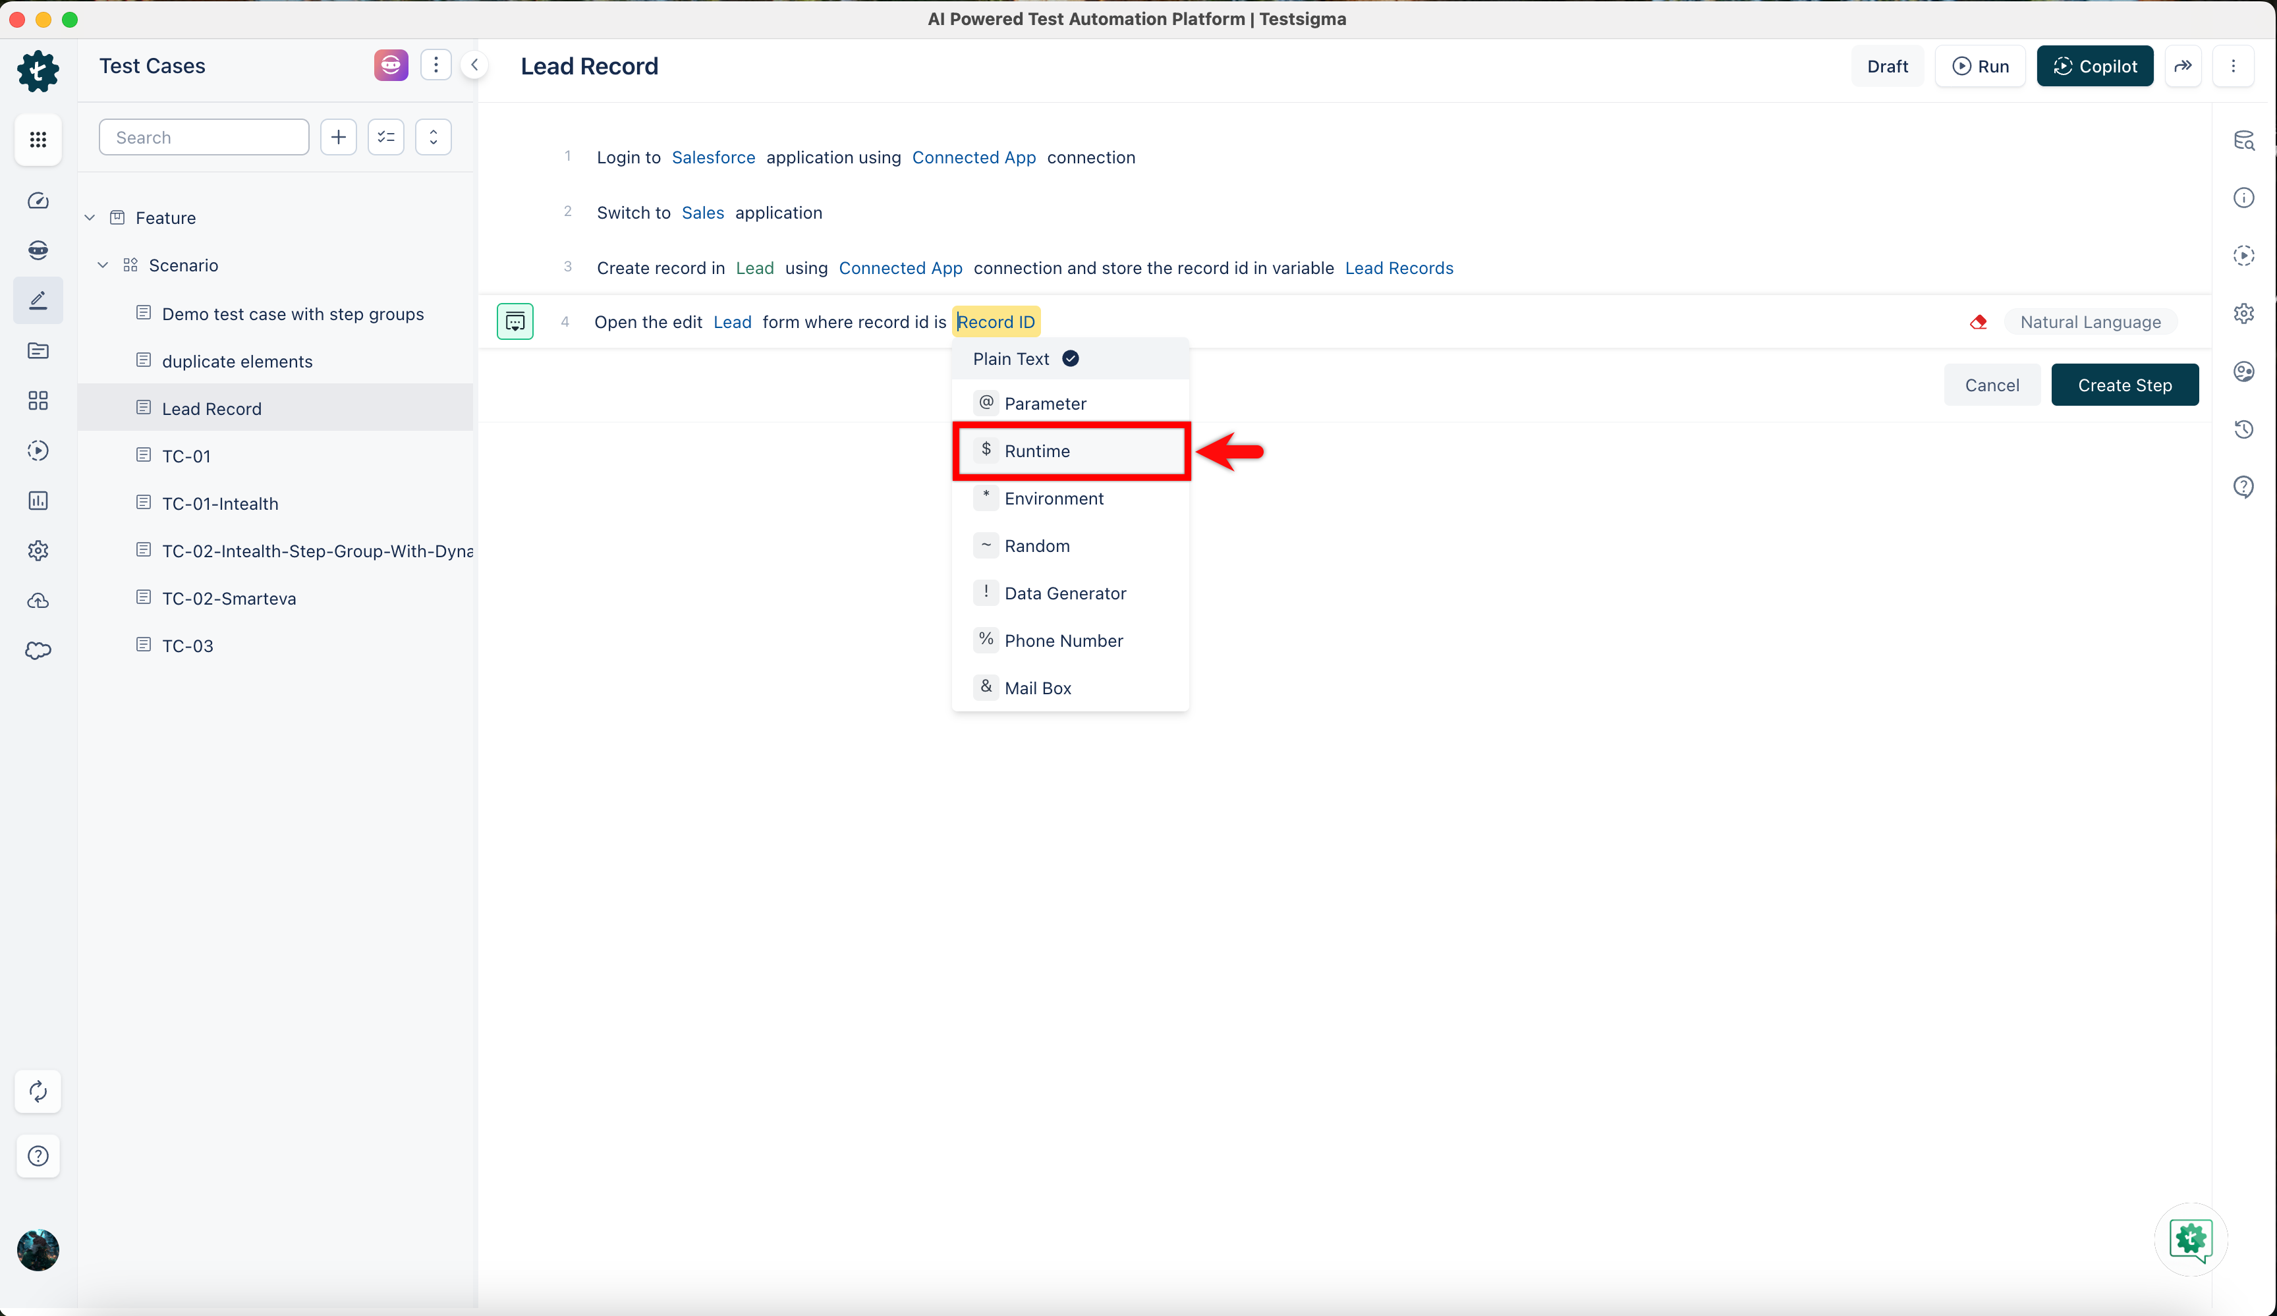Open the Testsigma chat widget icon
Viewport: 2277px width, 1316px height.
click(2191, 1239)
